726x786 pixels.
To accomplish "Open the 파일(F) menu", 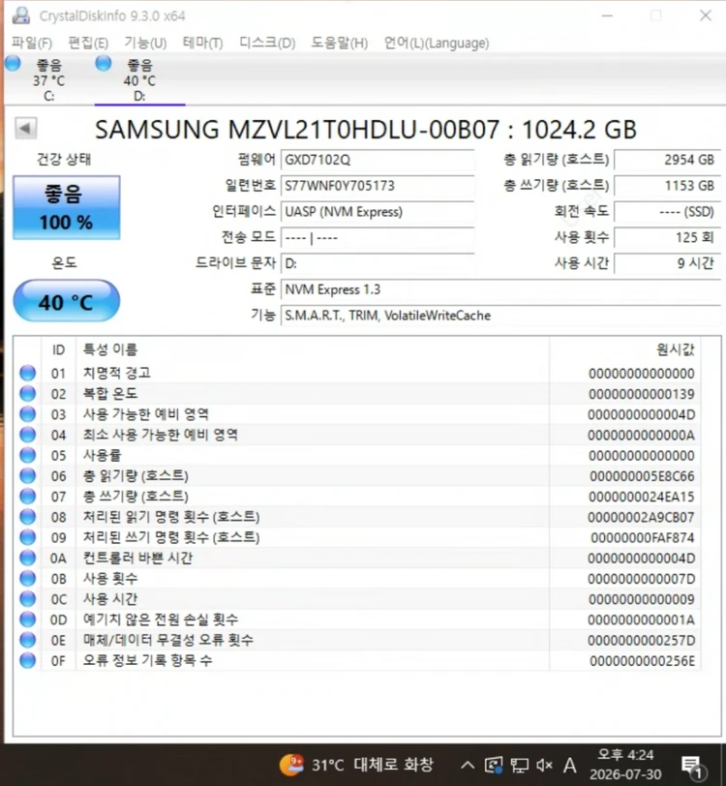I will [x=32, y=44].
